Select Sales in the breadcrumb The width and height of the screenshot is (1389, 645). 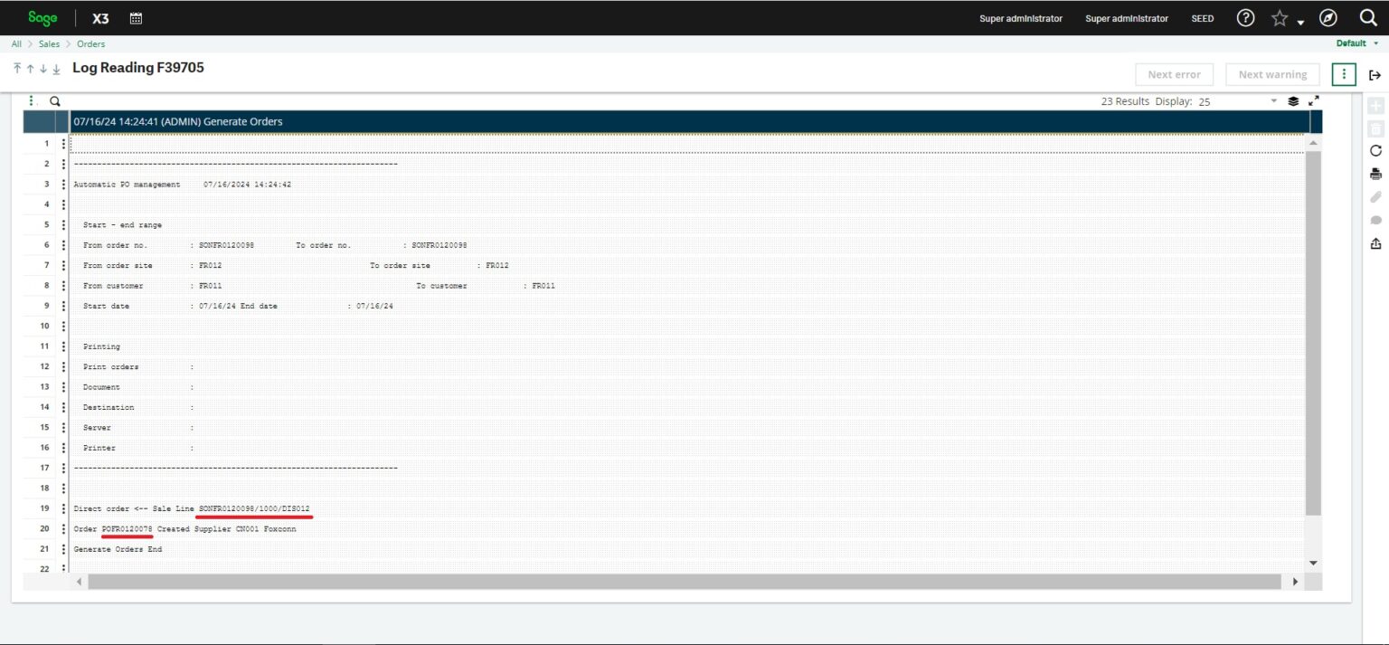pyautogui.click(x=49, y=43)
